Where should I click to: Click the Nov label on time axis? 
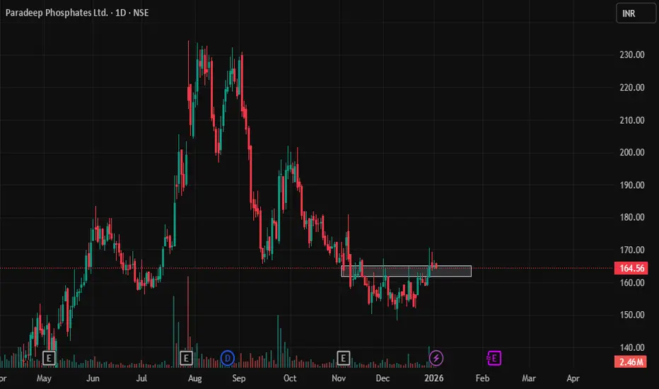tap(339, 378)
